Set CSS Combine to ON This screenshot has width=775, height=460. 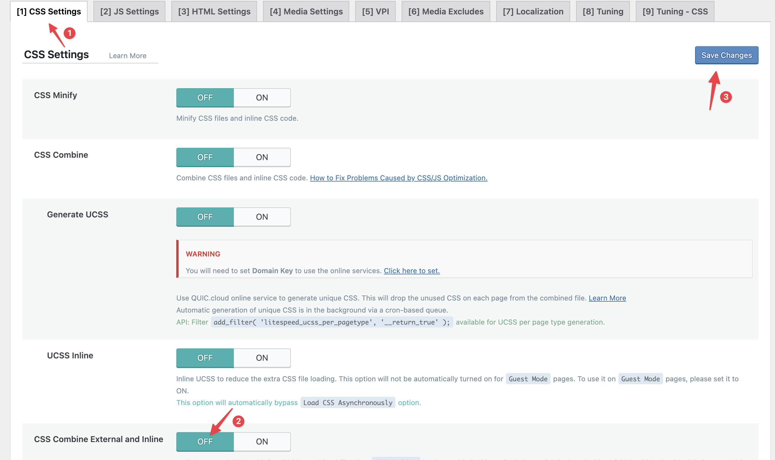tap(262, 157)
